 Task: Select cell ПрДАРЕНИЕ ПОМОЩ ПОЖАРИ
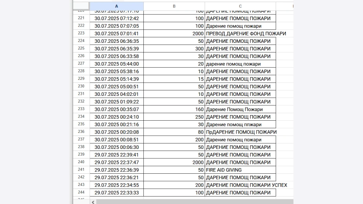(241, 132)
